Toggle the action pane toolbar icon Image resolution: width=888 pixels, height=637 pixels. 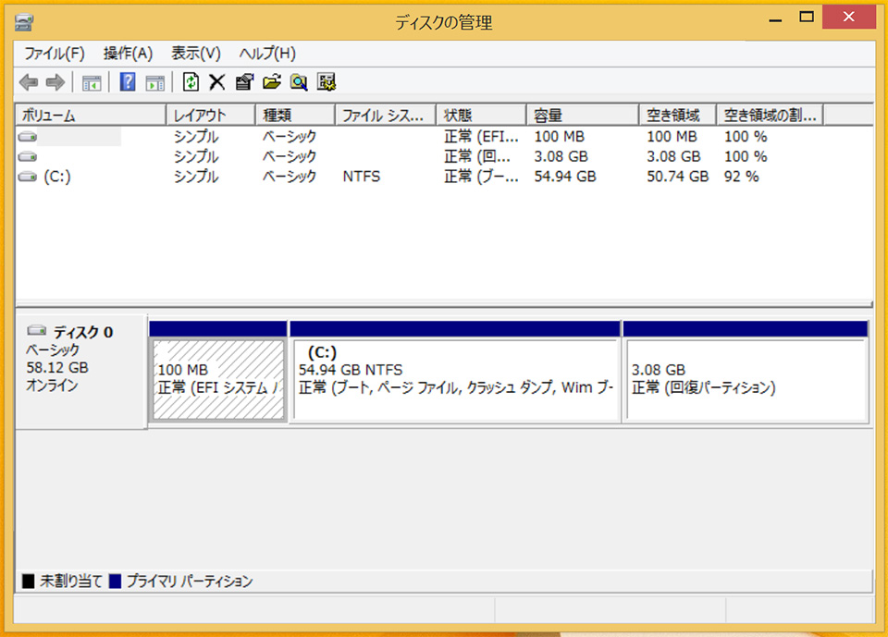tap(154, 82)
